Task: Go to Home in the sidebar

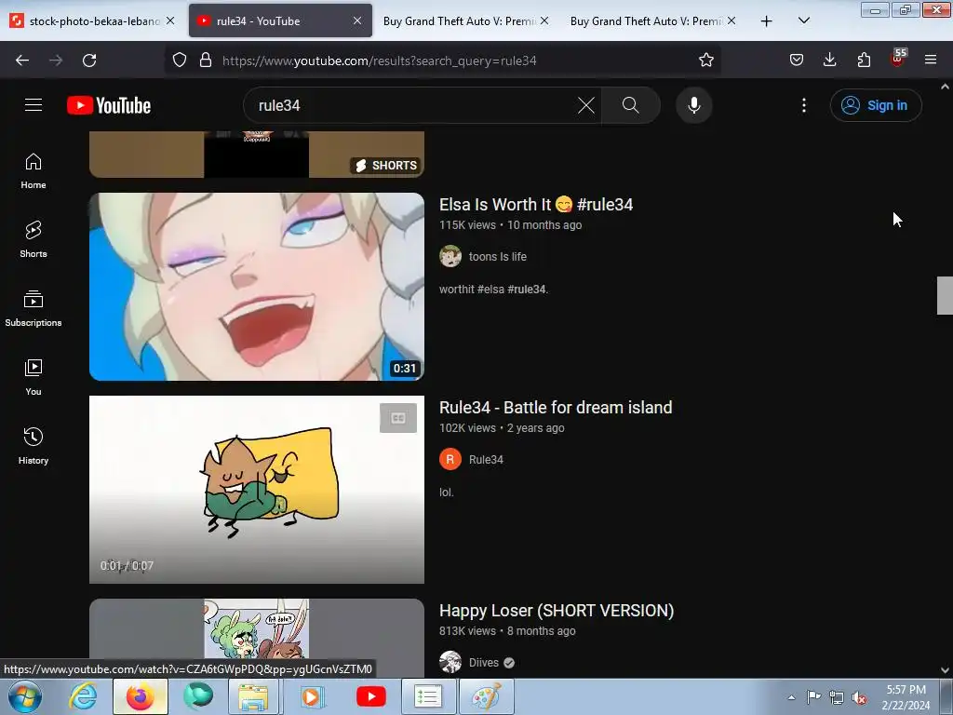Action: (x=34, y=171)
